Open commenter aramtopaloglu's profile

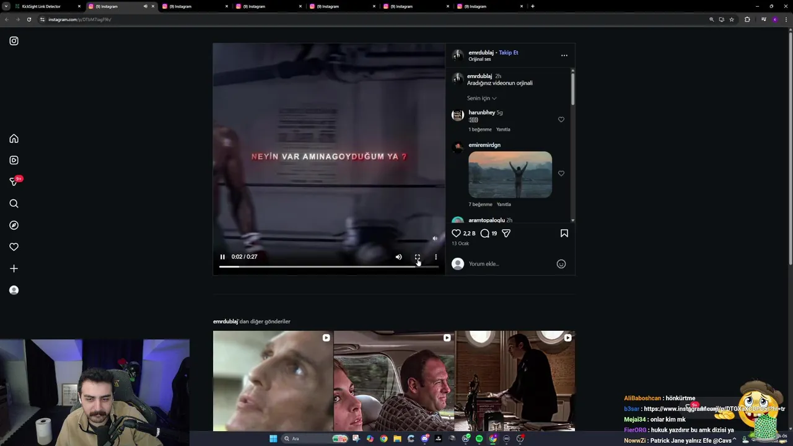(x=486, y=220)
